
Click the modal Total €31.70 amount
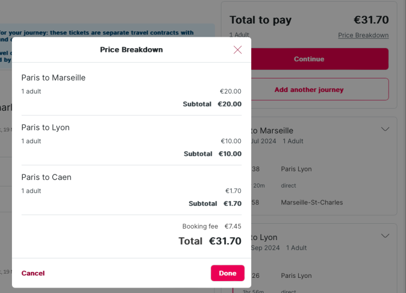(225, 241)
